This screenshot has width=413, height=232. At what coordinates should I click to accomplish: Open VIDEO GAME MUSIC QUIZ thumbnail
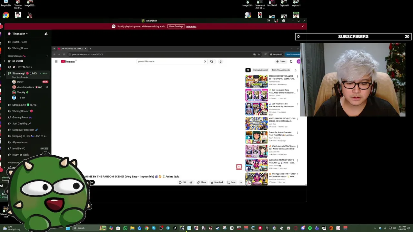tap(257, 123)
